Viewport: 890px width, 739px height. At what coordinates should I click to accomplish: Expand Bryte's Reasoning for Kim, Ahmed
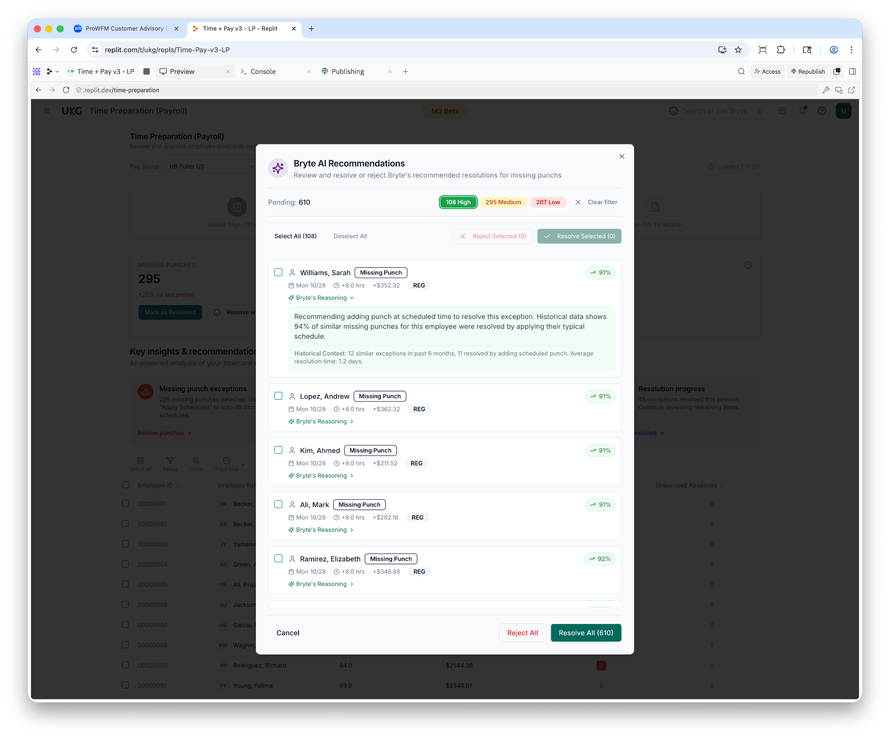pyautogui.click(x=321, y=476)
